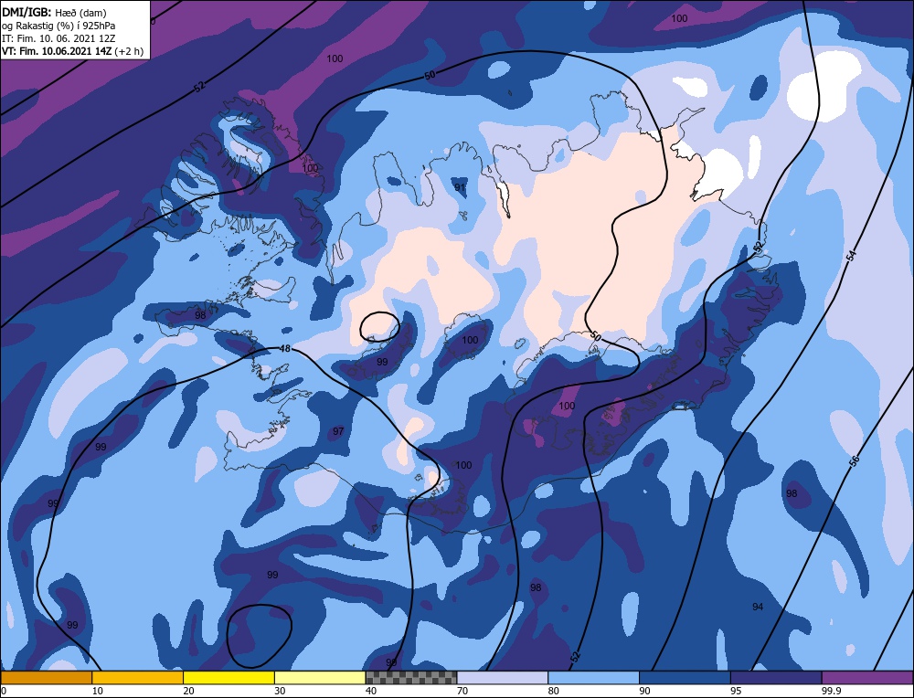This screenshot has width=914, height=698.
Task: Click the bright yellow 20–30 legend swatch
Action: [x=228, y=677]
